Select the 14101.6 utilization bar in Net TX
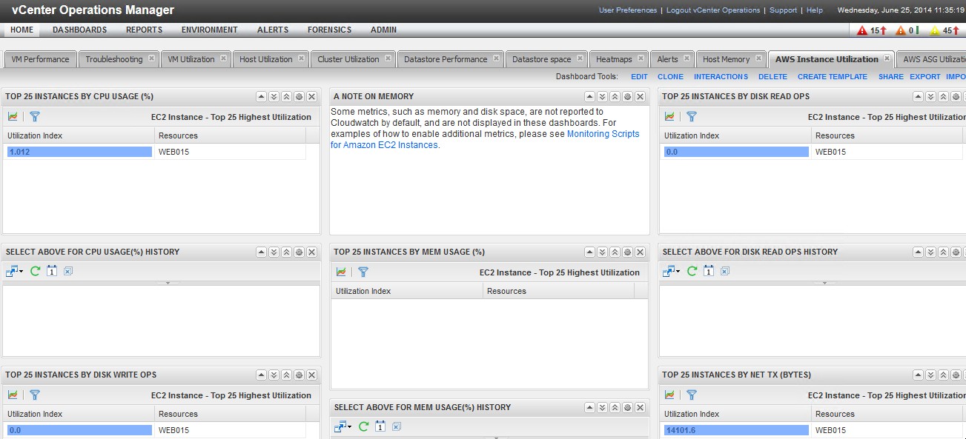Viewport: 966px width, 439px height. (736, 430)
